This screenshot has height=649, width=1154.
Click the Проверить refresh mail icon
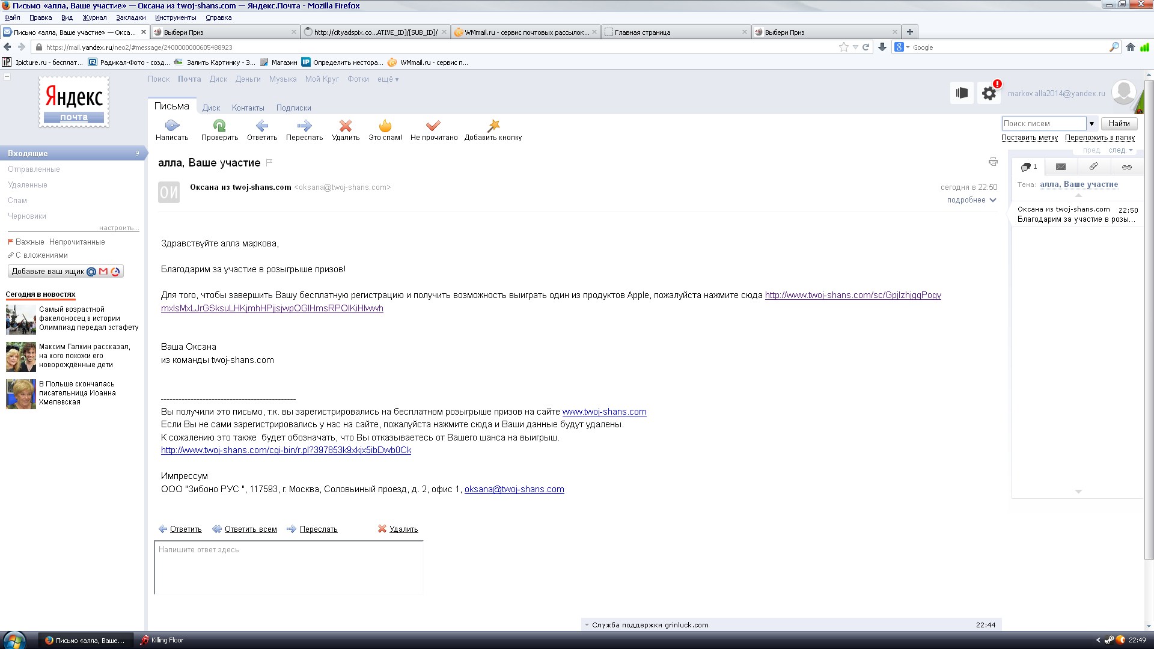219,126
